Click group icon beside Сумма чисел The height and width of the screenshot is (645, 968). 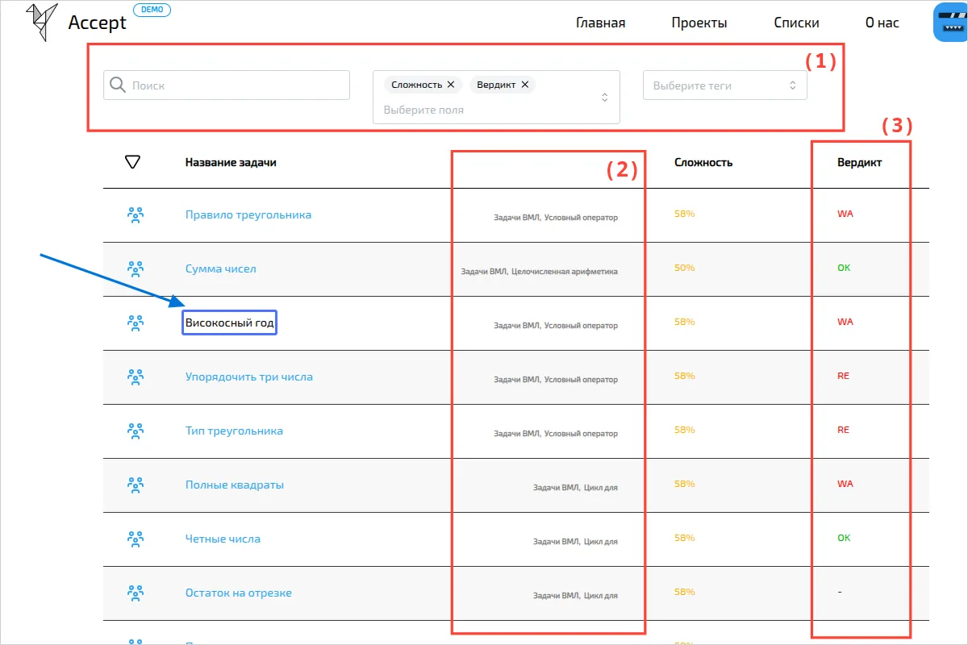click(136, 268)
